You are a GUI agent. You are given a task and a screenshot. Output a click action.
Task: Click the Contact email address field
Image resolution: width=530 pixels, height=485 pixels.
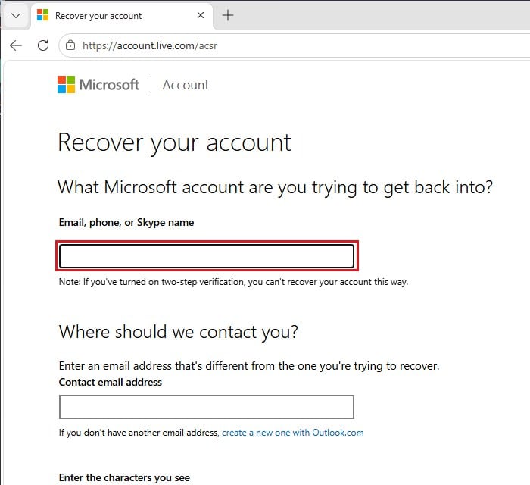click(x=207, y=407)
